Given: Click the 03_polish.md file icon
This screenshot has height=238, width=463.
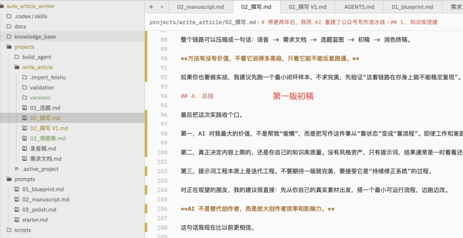Looking at the screenshot, I should (x=17, y=210).
